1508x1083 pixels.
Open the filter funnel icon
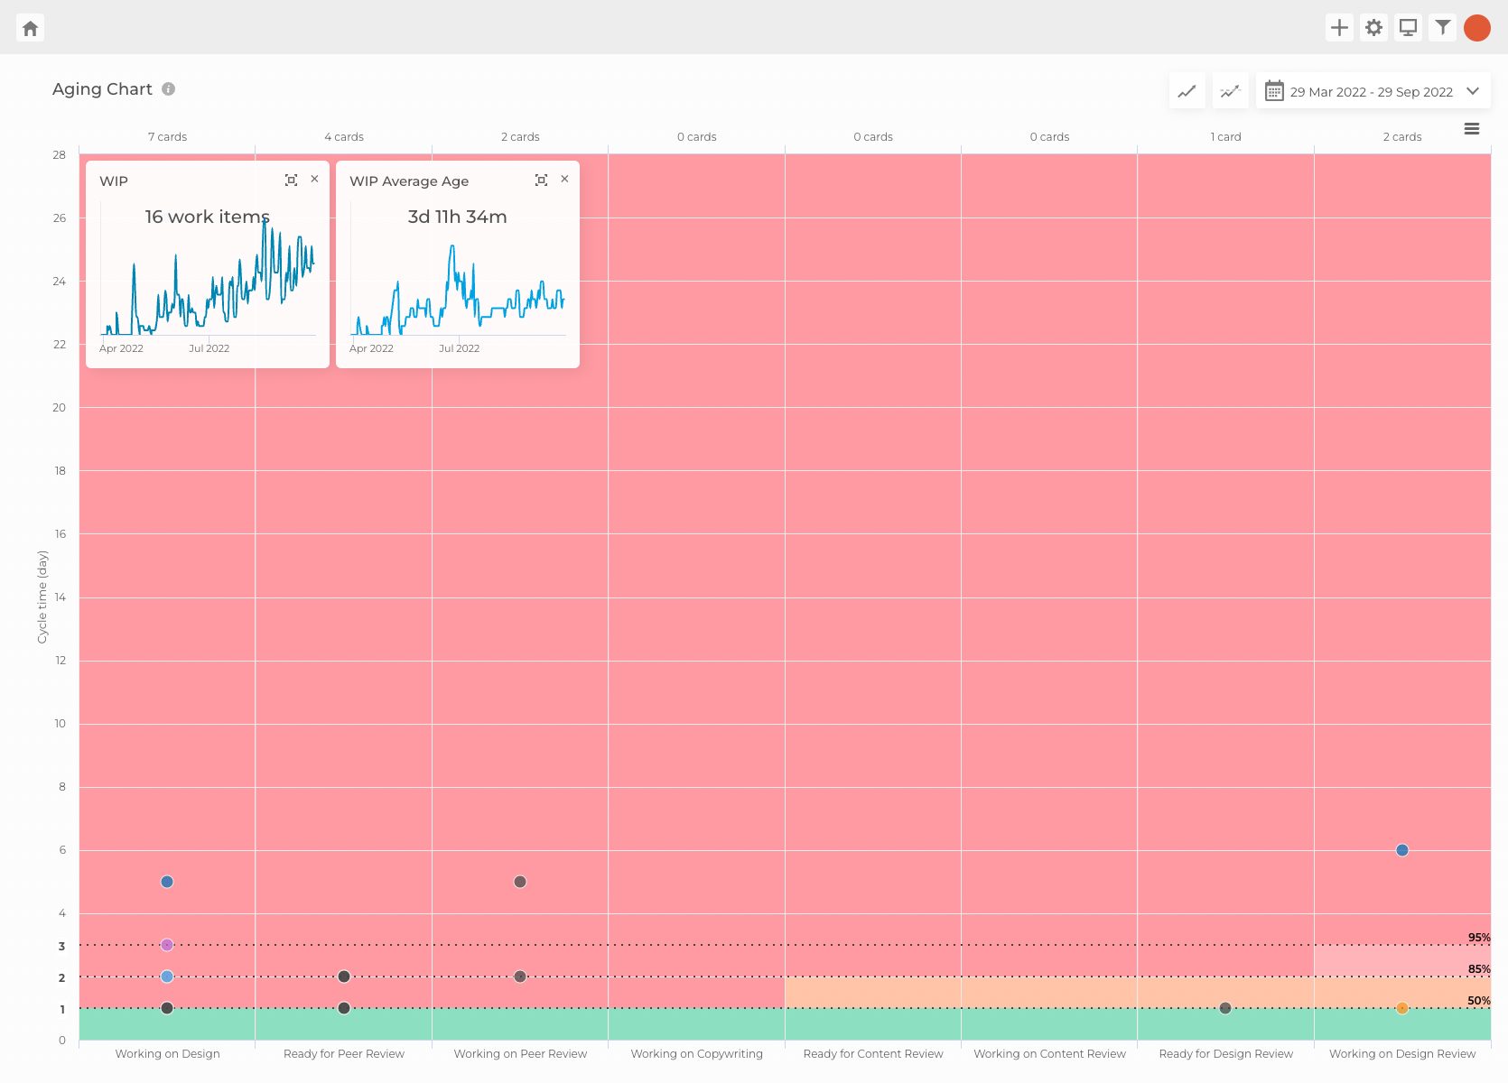coord(1443,28)
